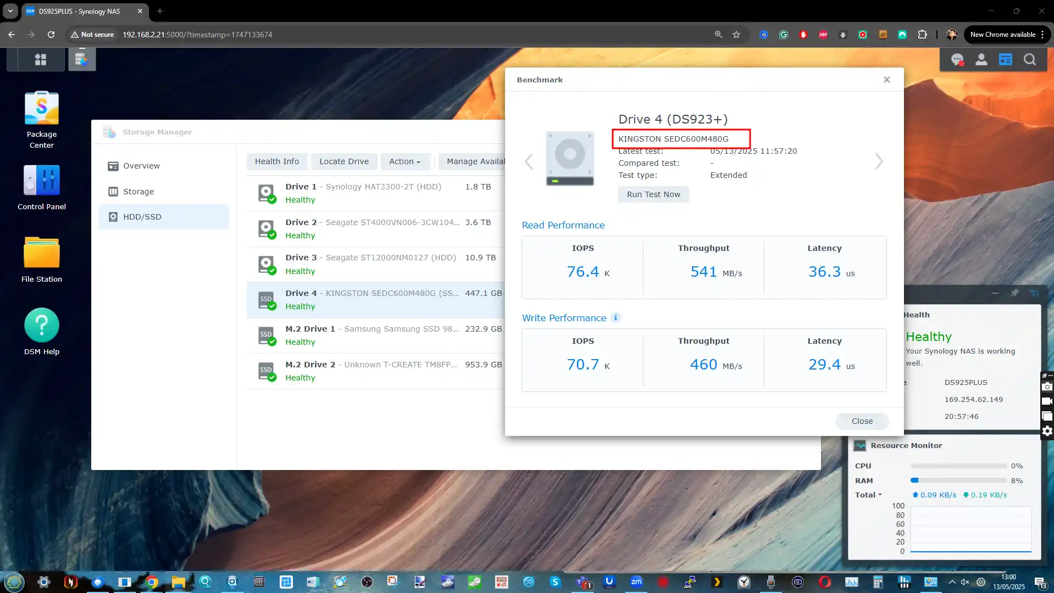Click the Locate Drive button
Screen dimensions: 1054x593
pyautogui.click(x=344, y=161)
